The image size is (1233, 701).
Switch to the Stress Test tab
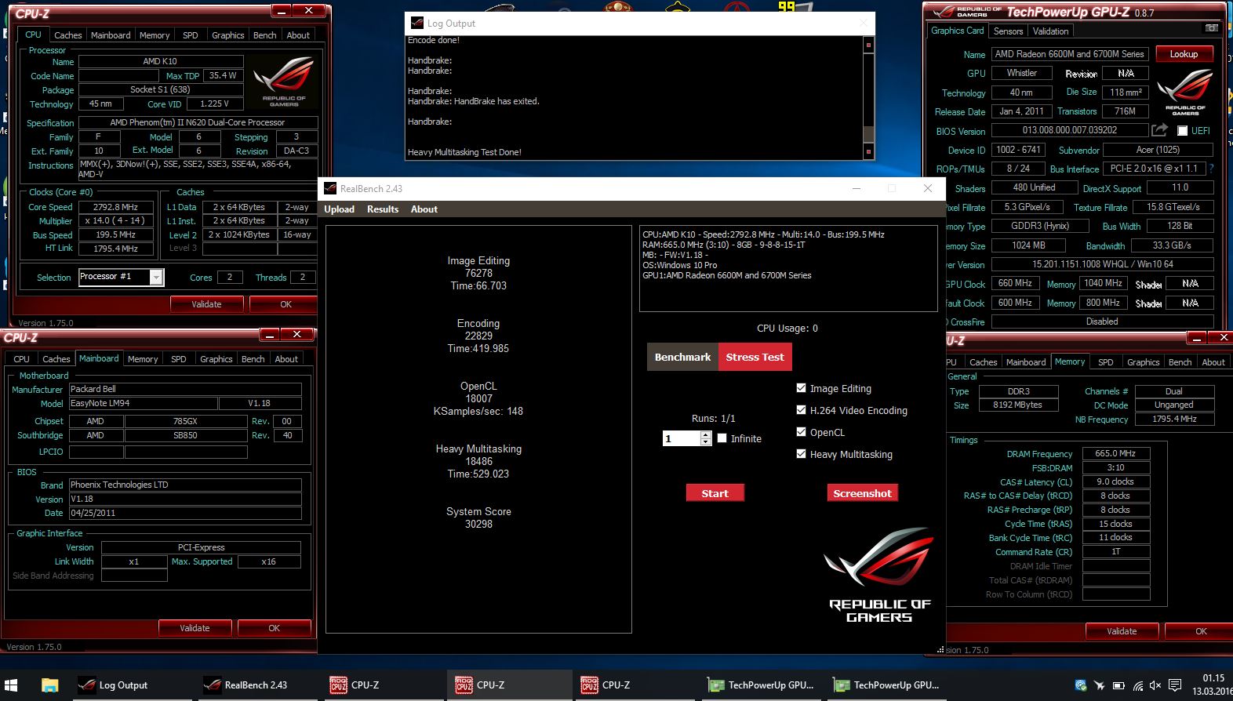[x=755, y=357]
